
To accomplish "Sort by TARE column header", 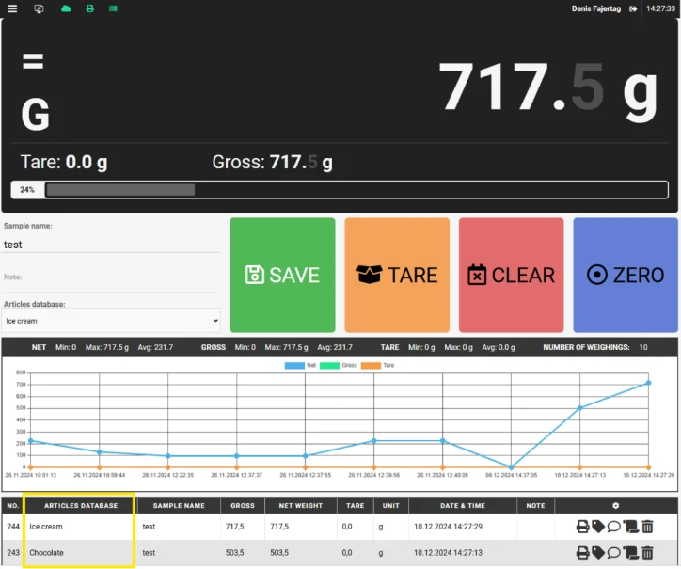I will click(x=355, y=506).
